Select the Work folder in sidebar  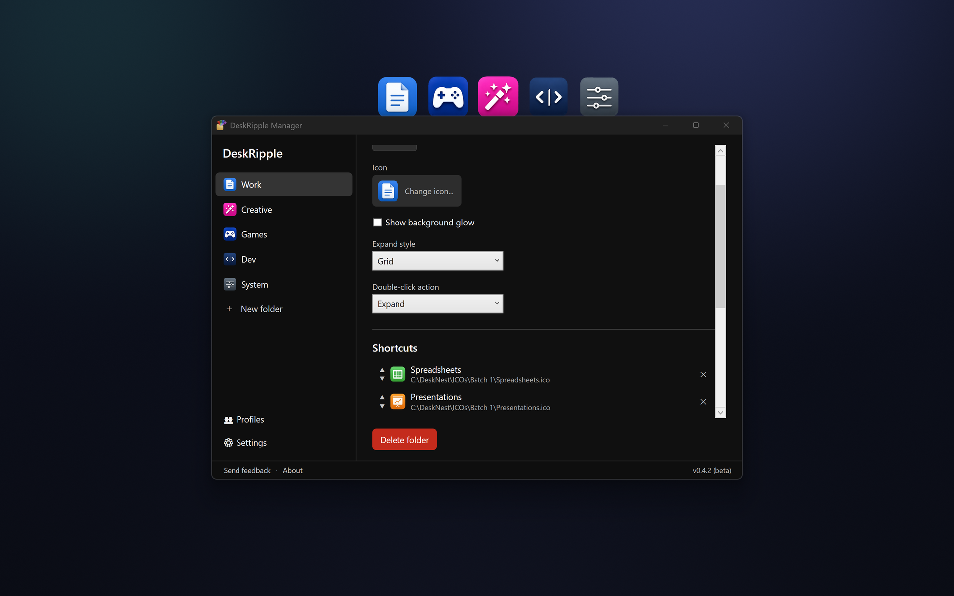(284, 184)
